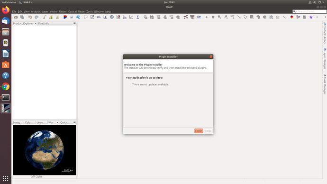Click the Undo arrow in toolbar
The height and width of the screenshot is (184, 327).
pyautogui.click(x=30, y=17)
